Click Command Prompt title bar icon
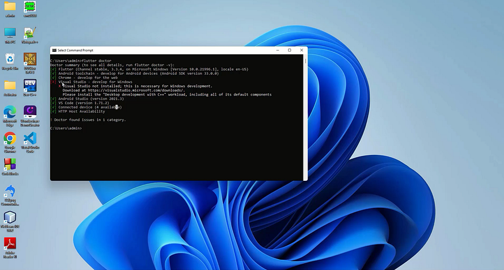Screen dimensions: 504x270 tap(54, 51)
